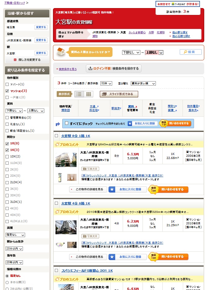Uncheck the 1K floor plan checkbox
Image resolution: width=207 pixels, height=290 pixels.
click(7, 150)
